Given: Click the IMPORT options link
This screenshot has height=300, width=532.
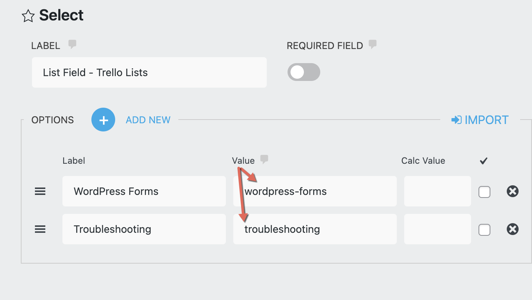Looking at the screenshot, I should [x=480, y=120].
